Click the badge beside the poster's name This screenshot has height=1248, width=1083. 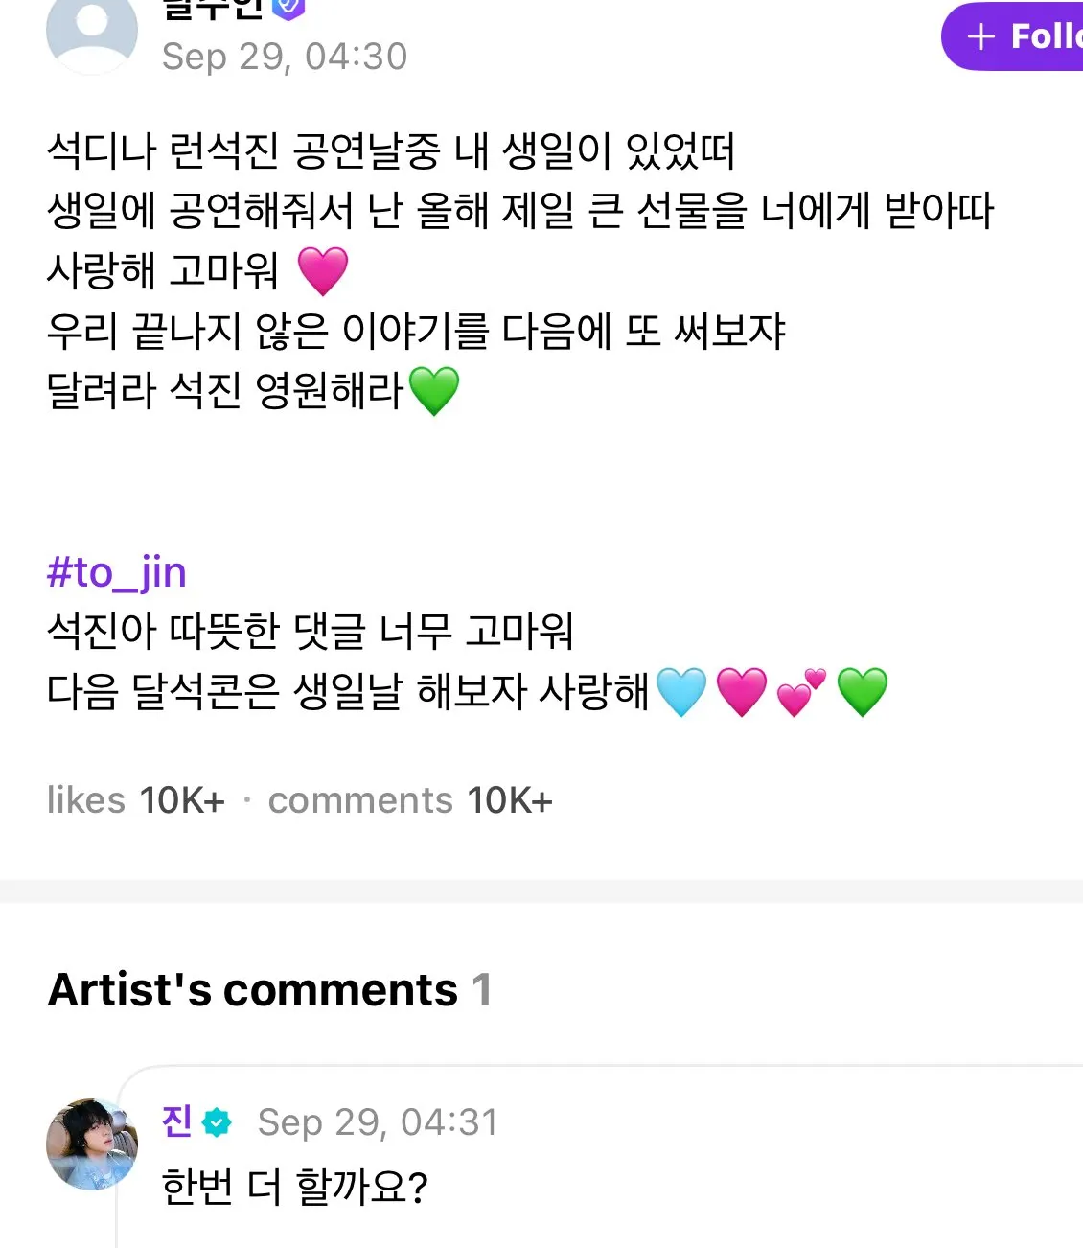point(288,9)
